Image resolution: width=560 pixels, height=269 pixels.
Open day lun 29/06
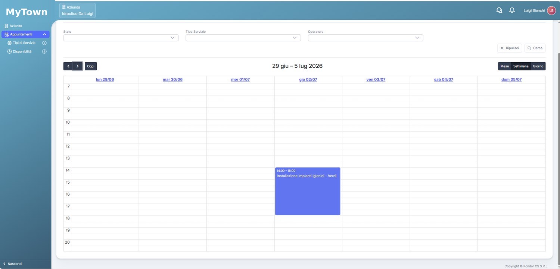click(105, 79)
